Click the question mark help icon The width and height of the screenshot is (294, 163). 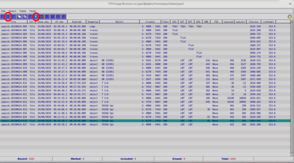(x=30, y=17)
